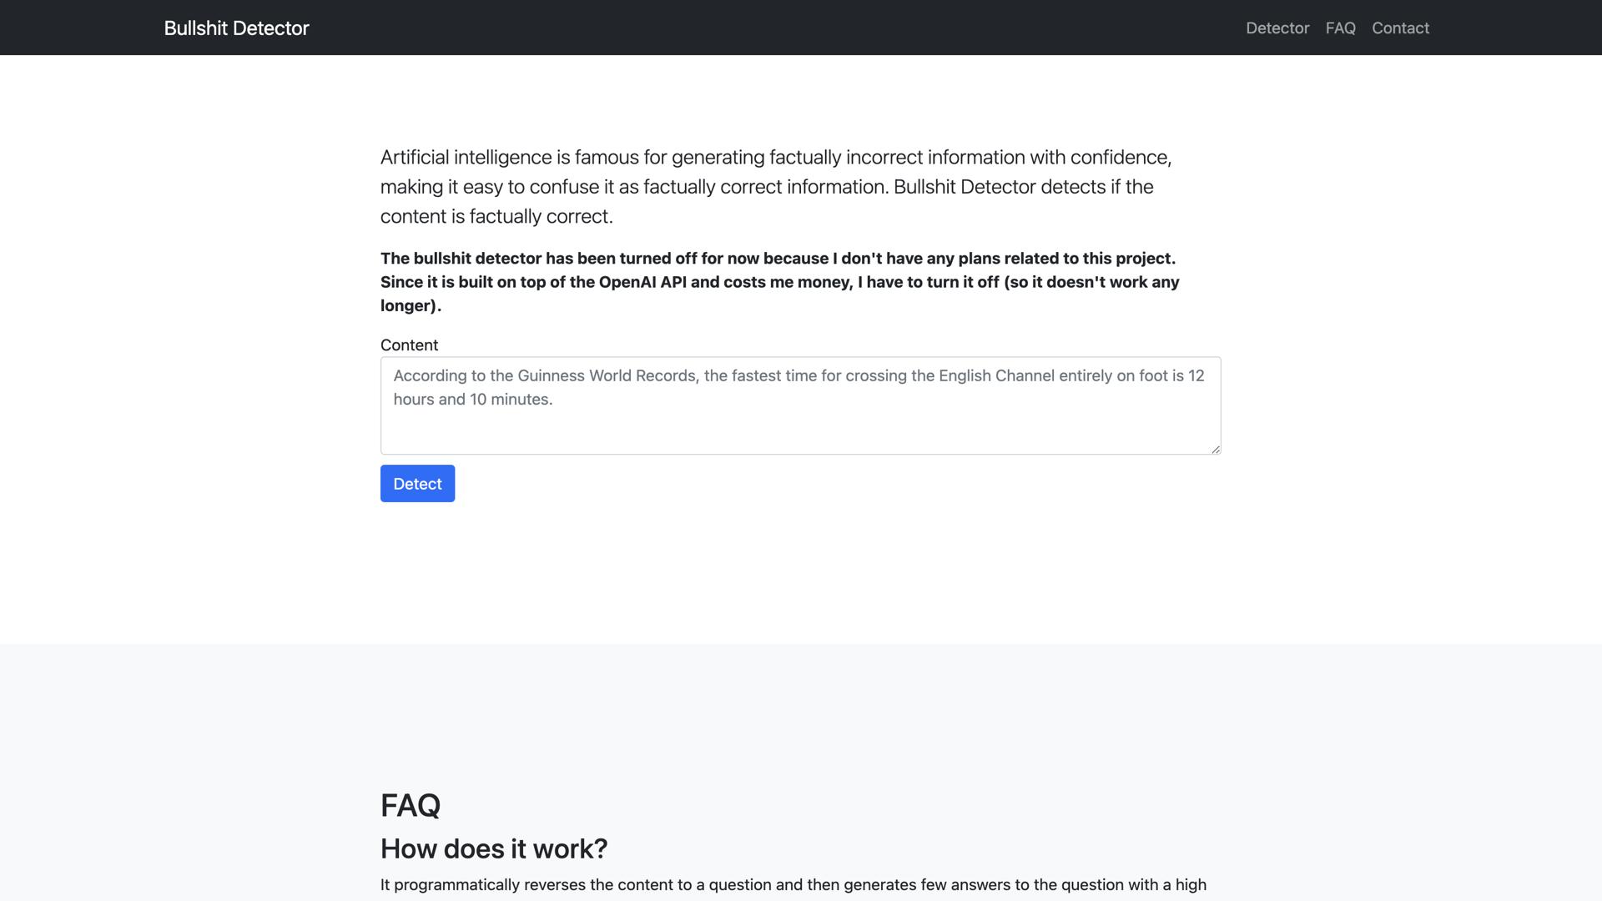
Task: Click the Content field label
Action: (x=409, y=345)
